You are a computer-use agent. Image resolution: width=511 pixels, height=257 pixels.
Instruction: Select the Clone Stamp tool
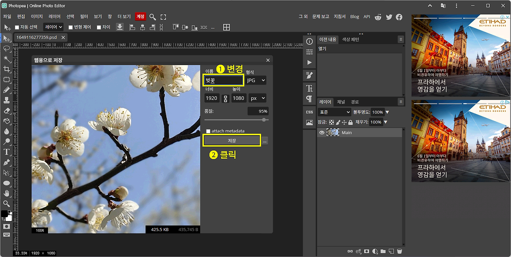(7, 100)
